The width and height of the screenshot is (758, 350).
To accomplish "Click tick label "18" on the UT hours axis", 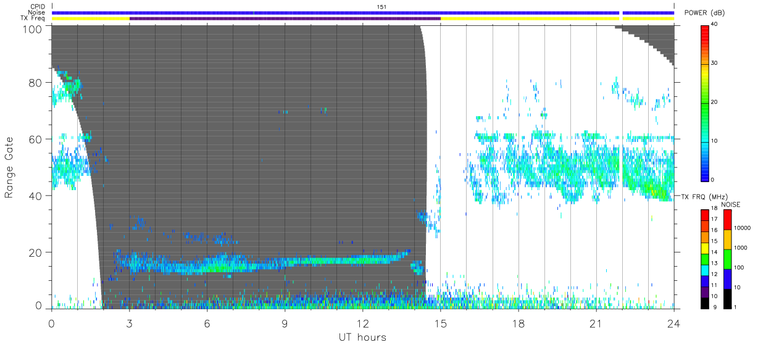I will [x=519, y=323].
